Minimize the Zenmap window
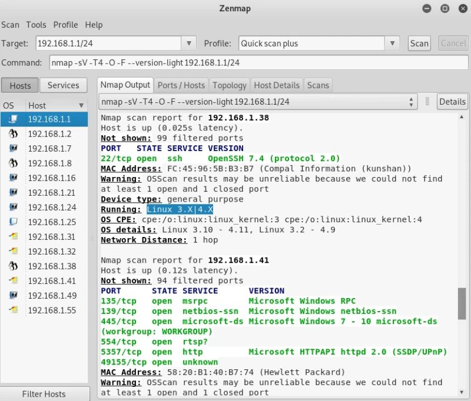471x401 pixels. (x=426, y=8)
